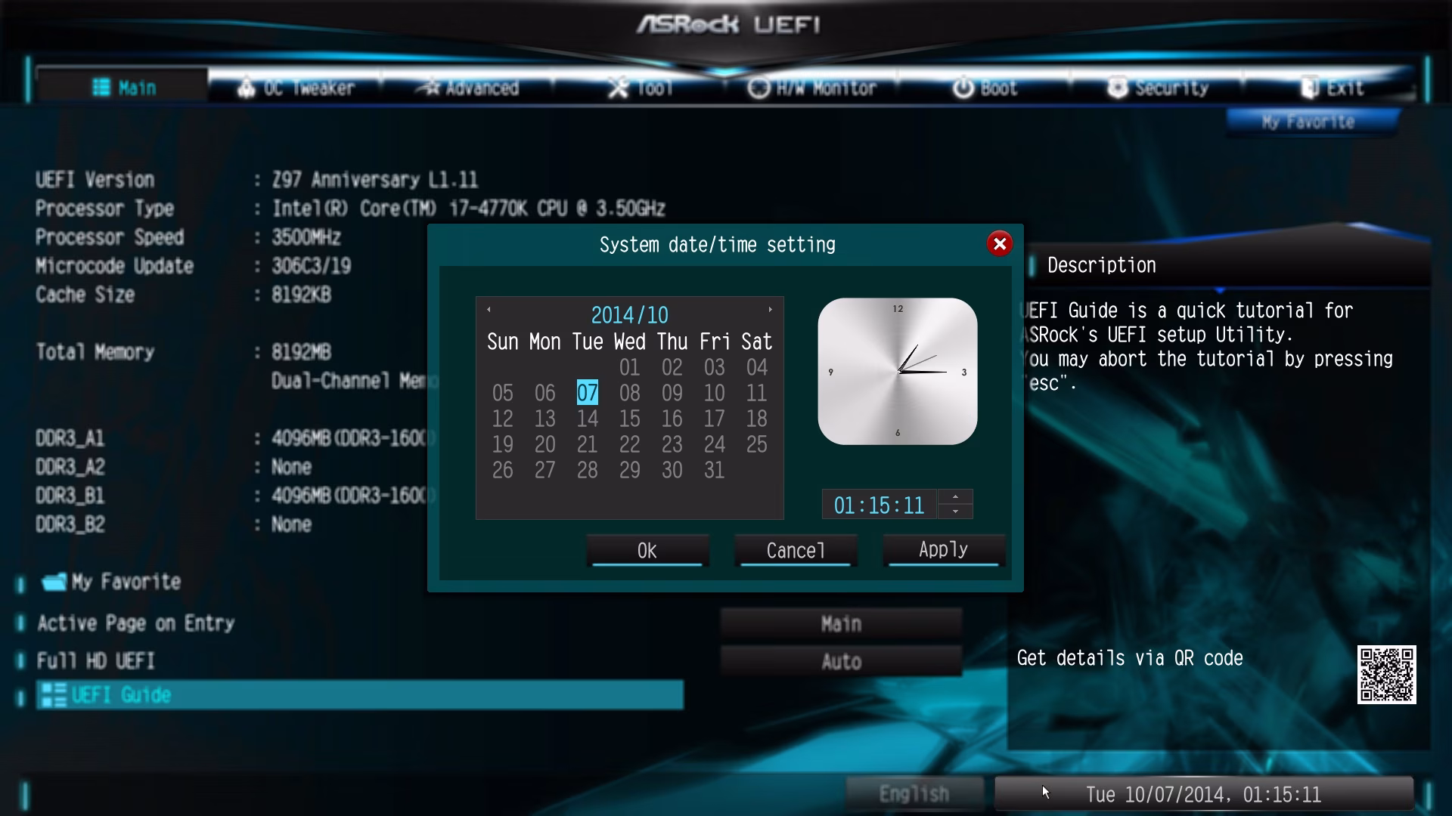This screenshot has height=816, width=1452.
Task: Click the DDR3_B1 memory slot label
Action: click(70, 496)
